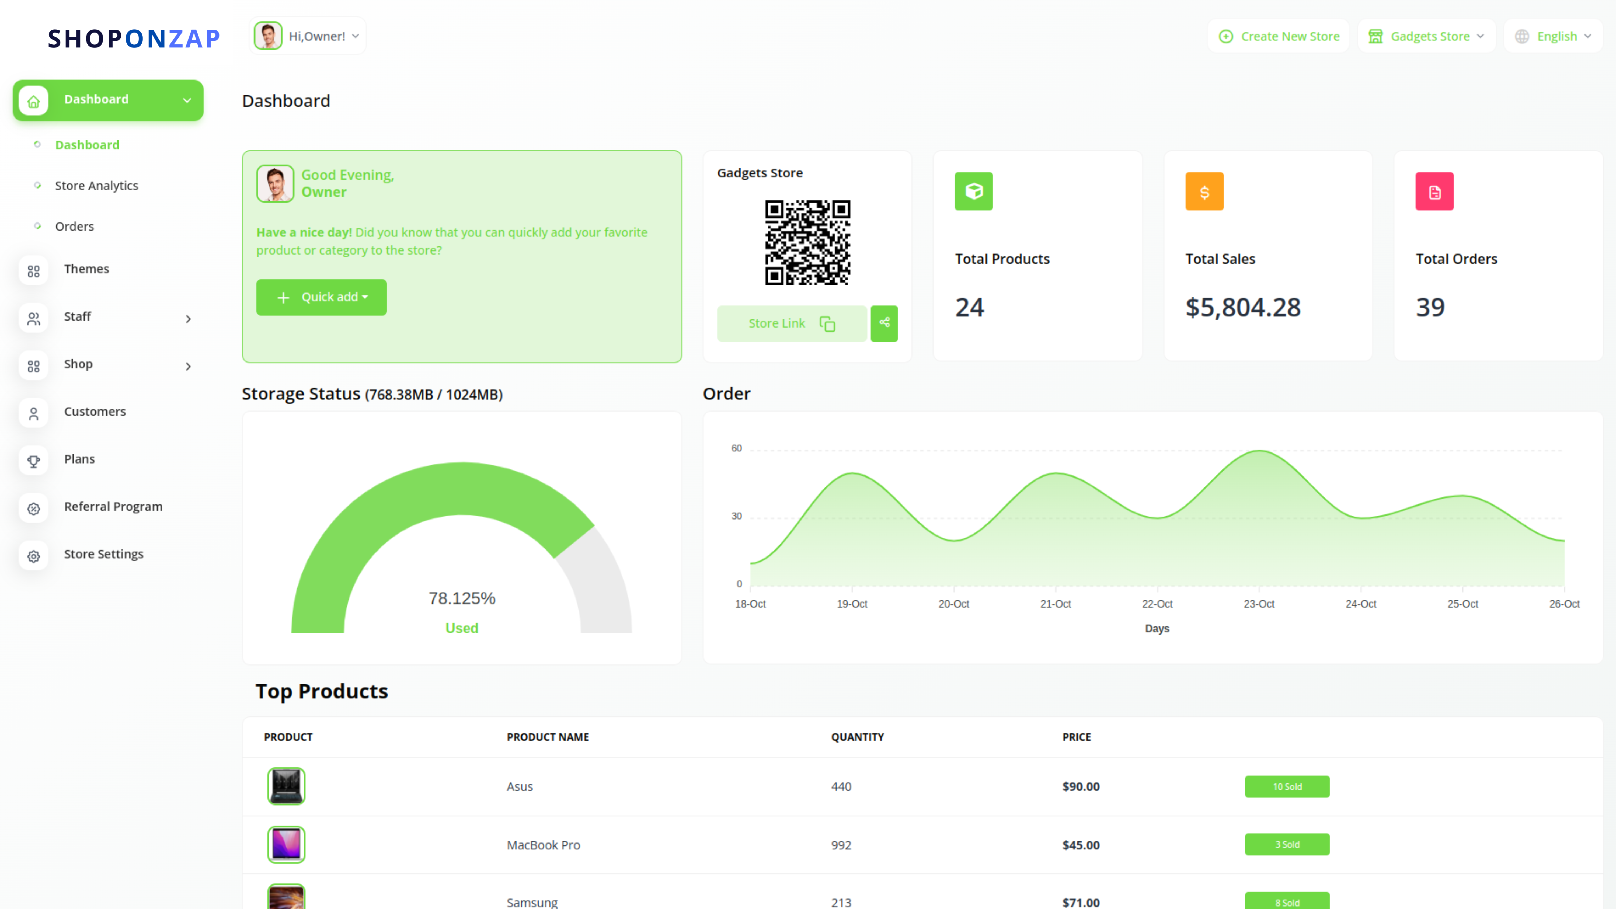Screen dimensions: 1616x909
Task: Go to Themes in sidebar
Action: (x=86, y=269)
